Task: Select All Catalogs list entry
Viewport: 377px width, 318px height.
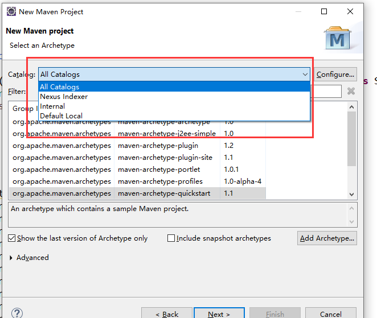Action: tap(60, 87)
